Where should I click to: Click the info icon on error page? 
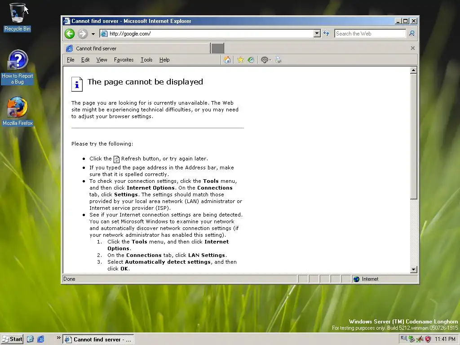click(x=77, y=84)
